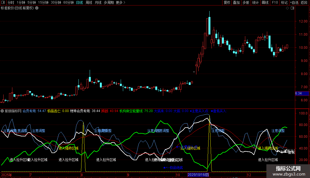Click the month 12 marker on time axis
The width and height of the screenshot is (310, 178).
[x=249, y=175]
